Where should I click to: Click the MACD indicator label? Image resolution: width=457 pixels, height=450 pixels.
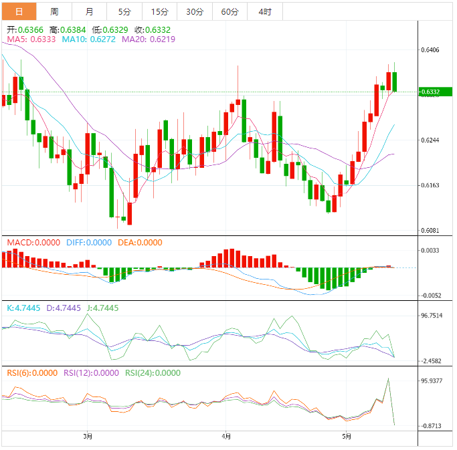click(33, 243)
